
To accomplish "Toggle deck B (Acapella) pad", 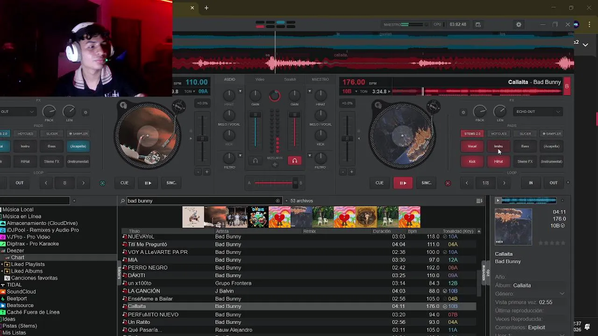I will tap(551, 147).
